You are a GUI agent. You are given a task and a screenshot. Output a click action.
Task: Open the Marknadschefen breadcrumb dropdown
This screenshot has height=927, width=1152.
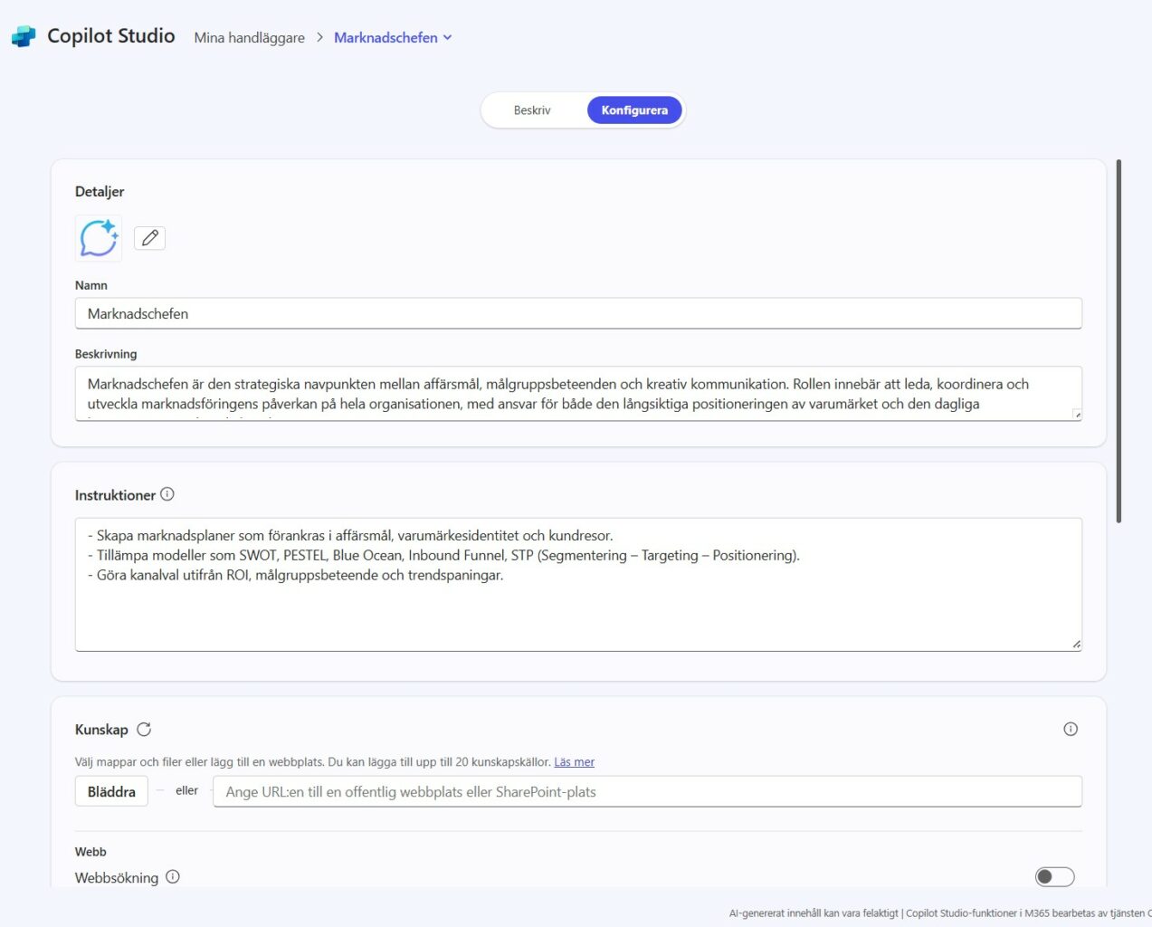393,37
